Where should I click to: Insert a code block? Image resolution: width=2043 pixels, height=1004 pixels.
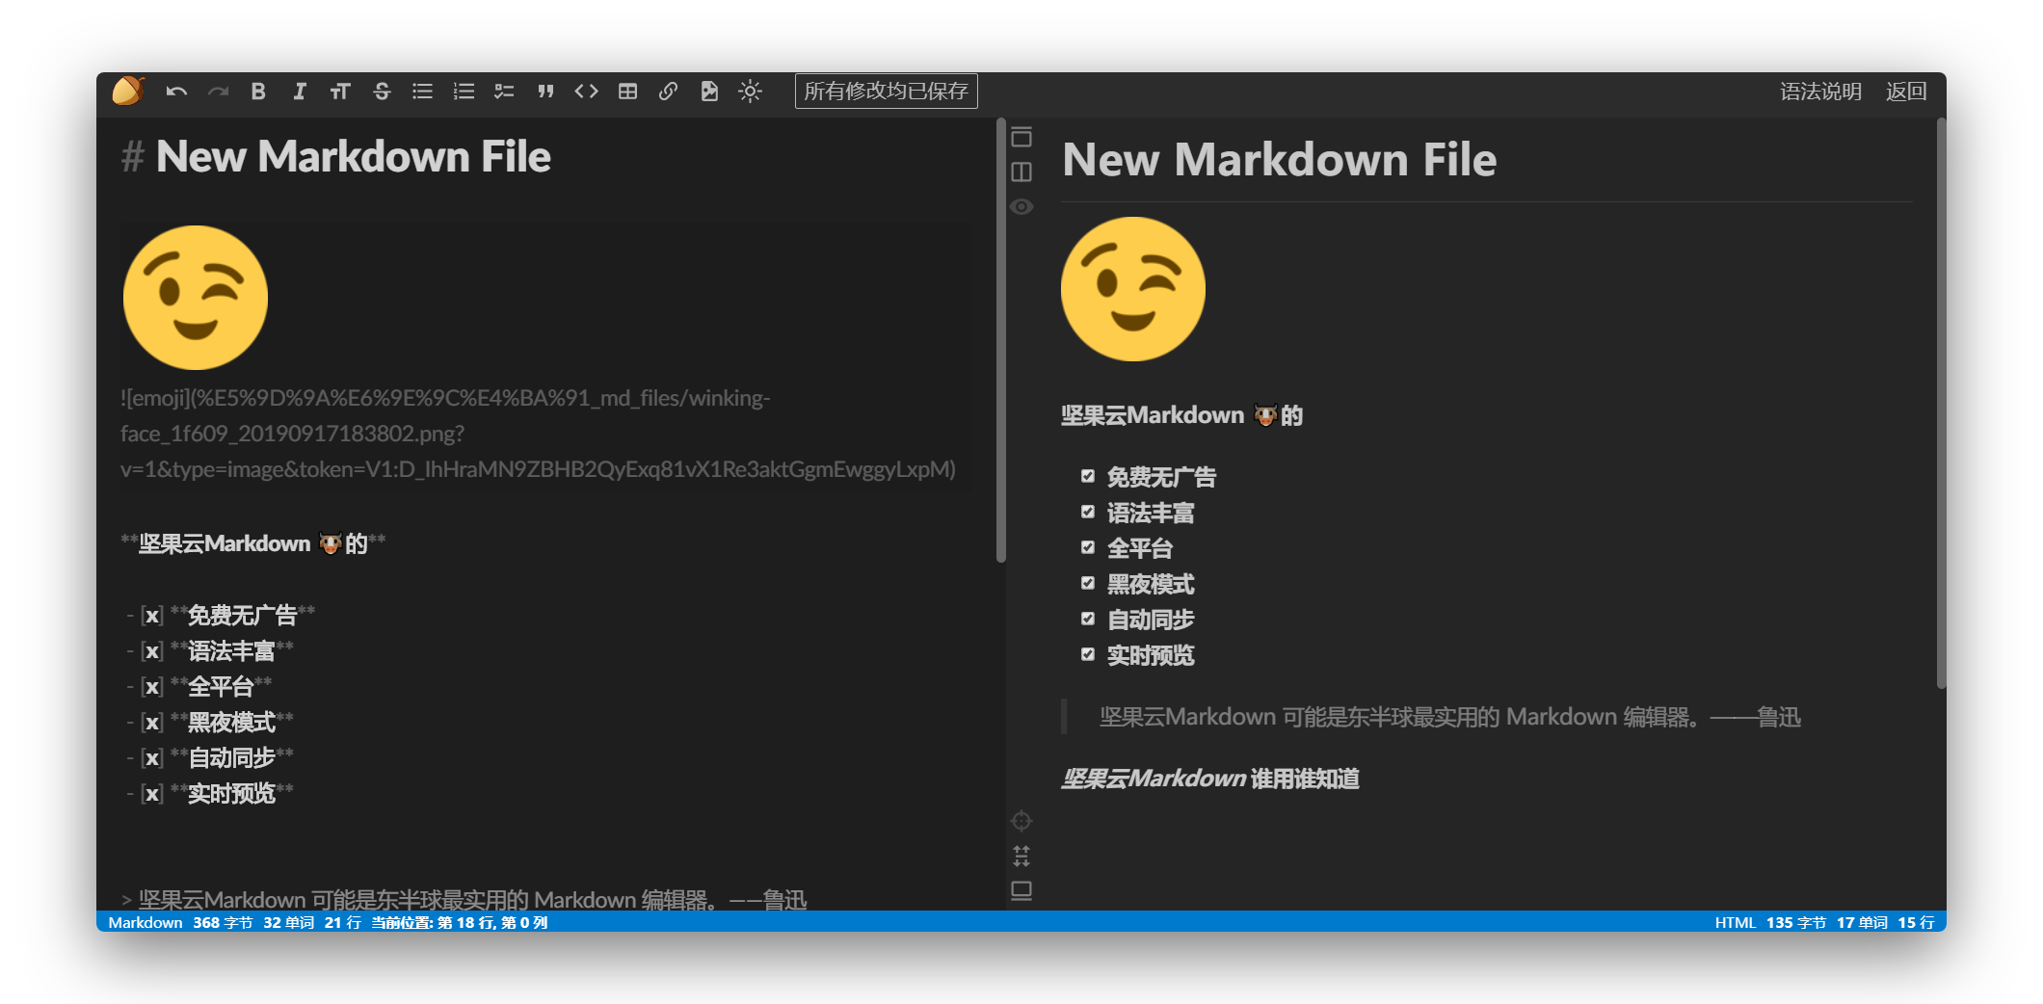(x=586, y=92)
